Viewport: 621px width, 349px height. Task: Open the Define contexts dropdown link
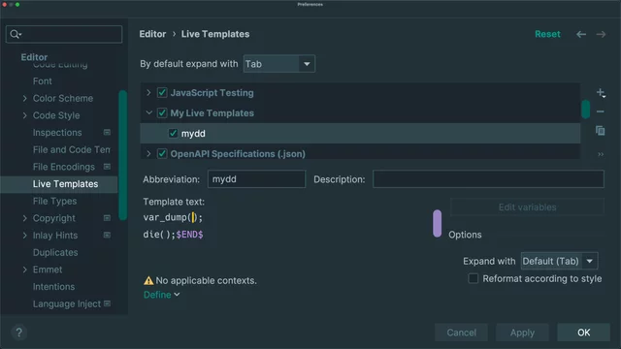pos(162,295)
